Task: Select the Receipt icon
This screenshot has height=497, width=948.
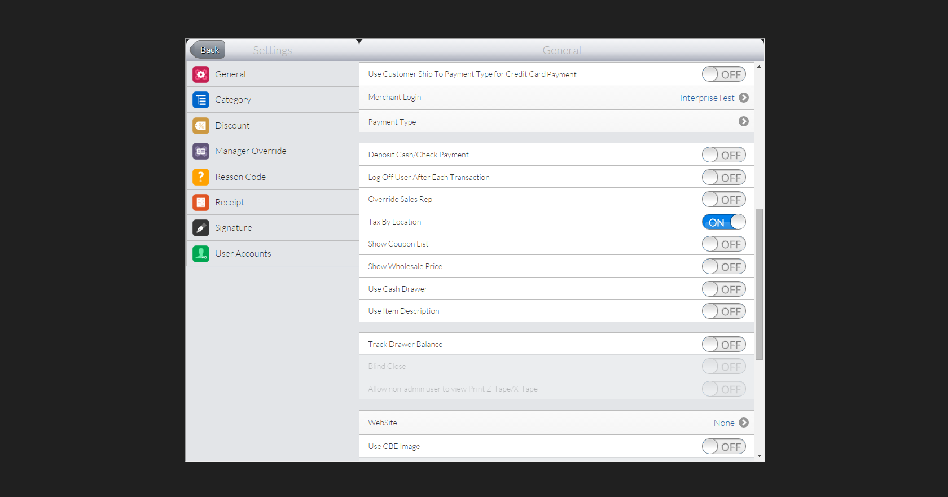Action: tap(201, 203)
